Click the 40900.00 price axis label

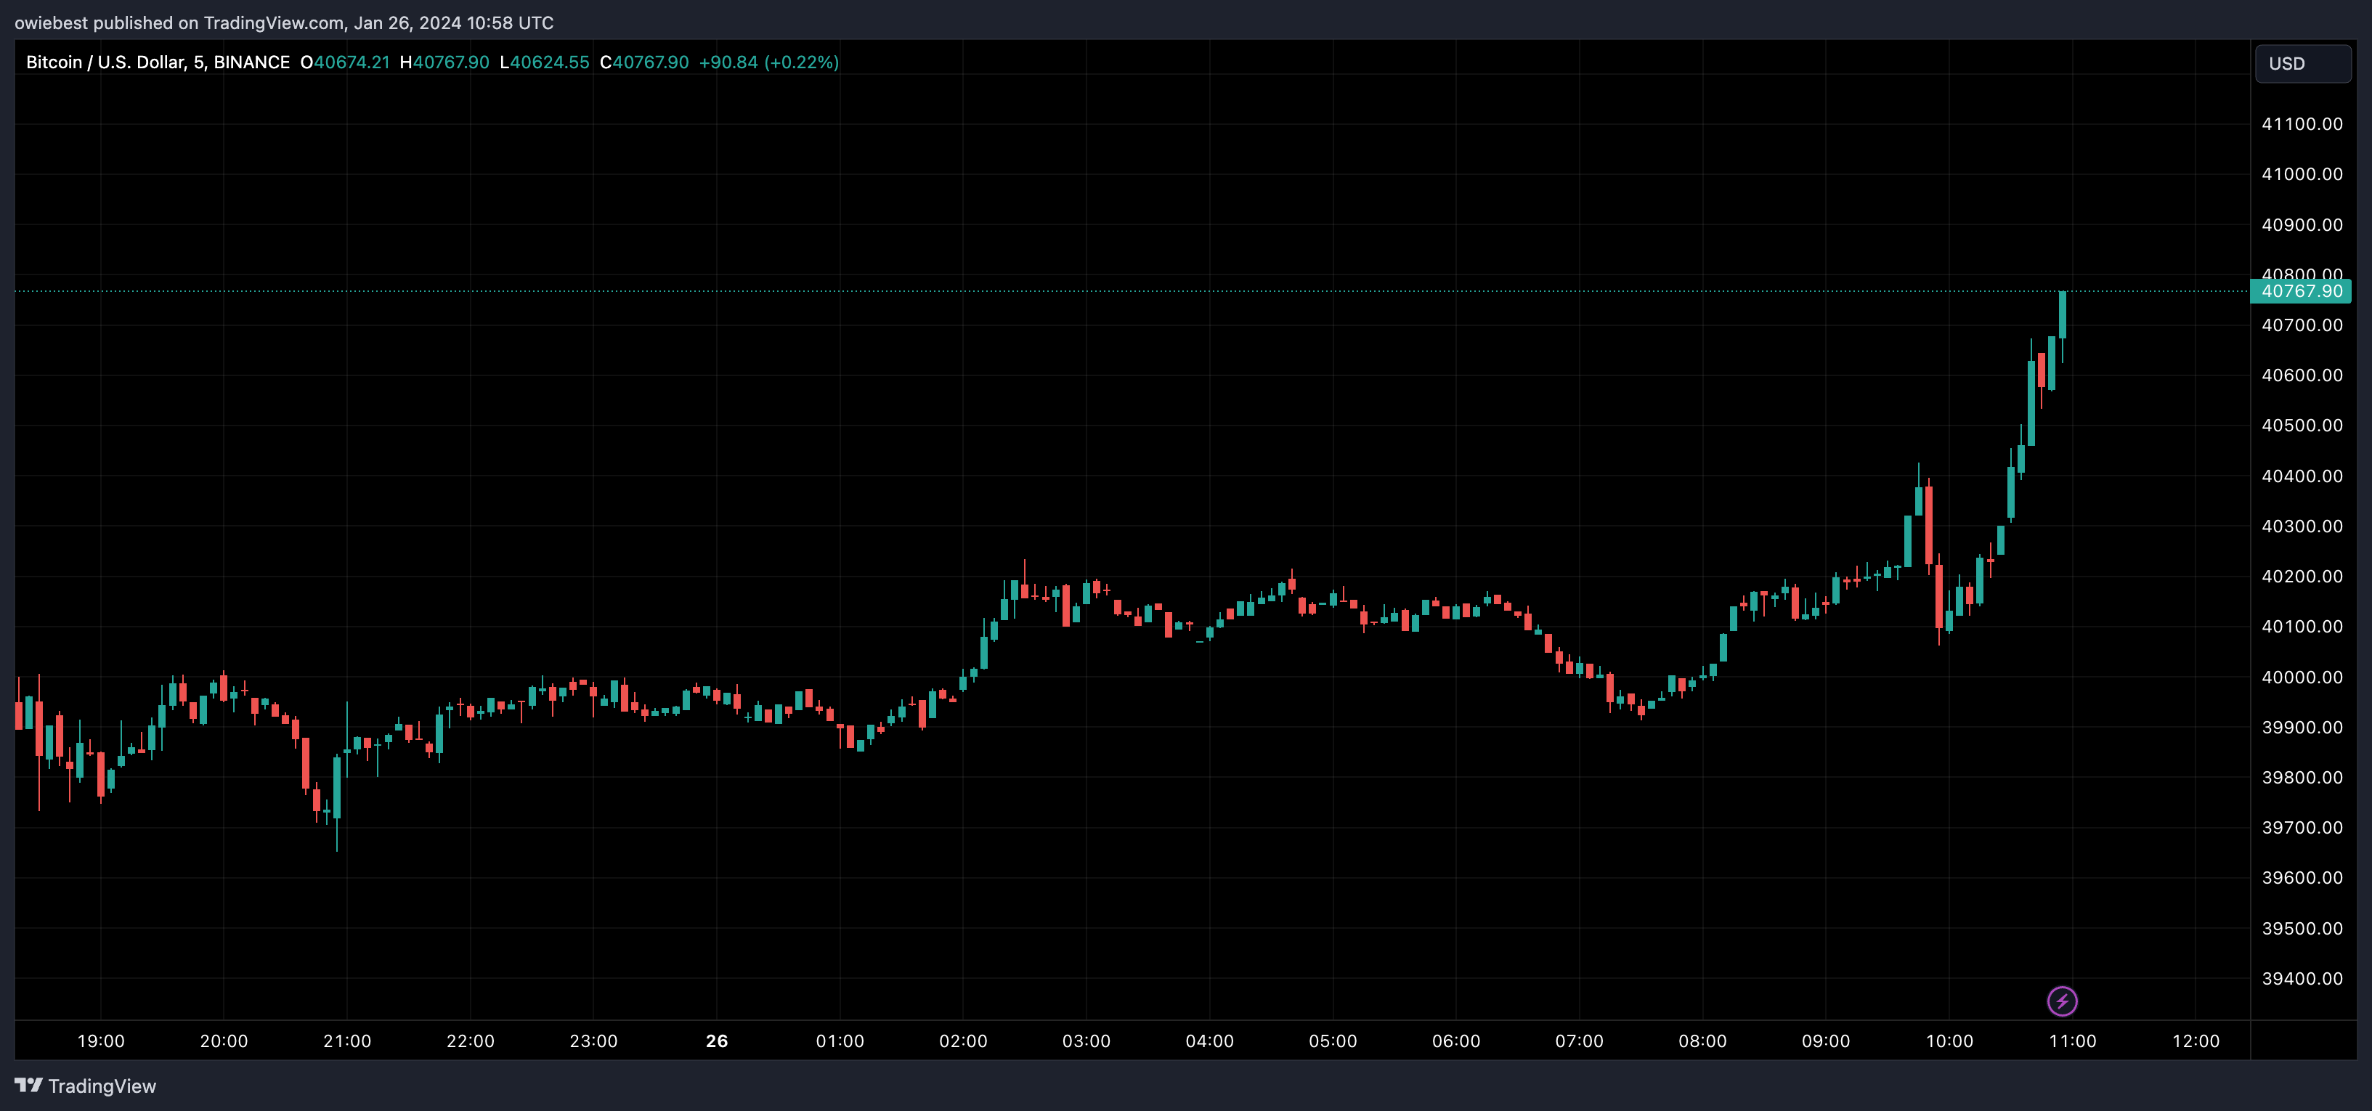pyautogui.click(x=2302, y=224)
